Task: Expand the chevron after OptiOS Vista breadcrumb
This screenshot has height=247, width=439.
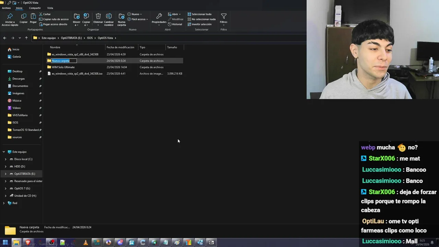Action: pyautogui.click(x=116, y=38)
